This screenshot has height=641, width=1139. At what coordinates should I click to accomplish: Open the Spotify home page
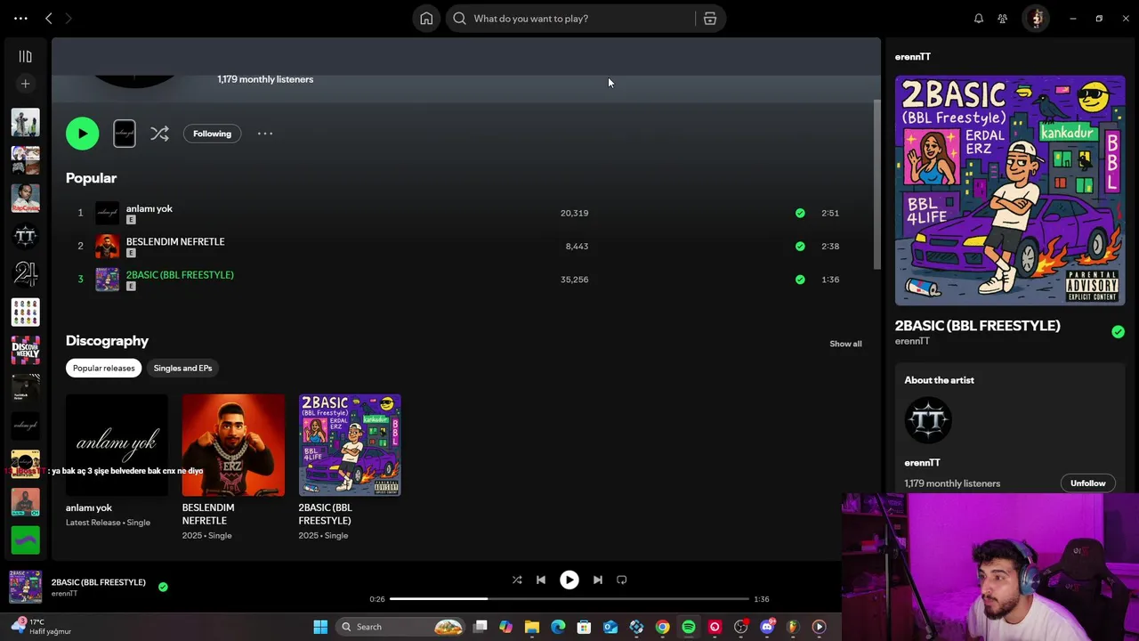(x=426, y=19)
